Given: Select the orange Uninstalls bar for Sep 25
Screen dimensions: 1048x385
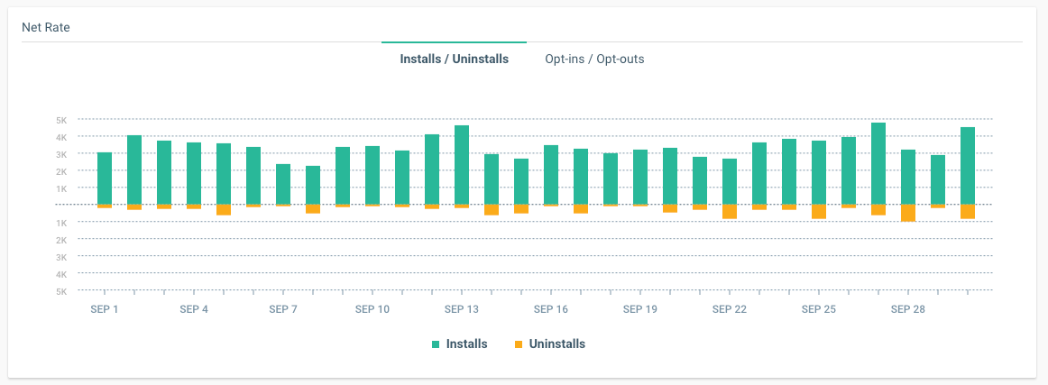Looking at the screenshot, I should click(819, 212).
